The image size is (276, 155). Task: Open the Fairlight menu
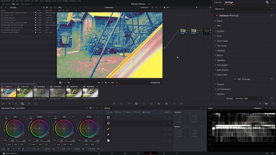[65, 1]
